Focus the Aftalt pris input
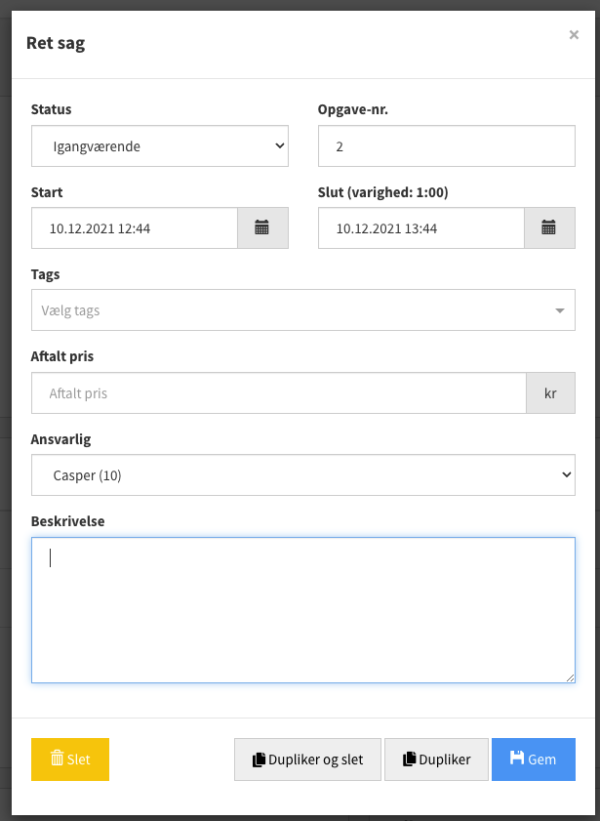 click(279, 393)
